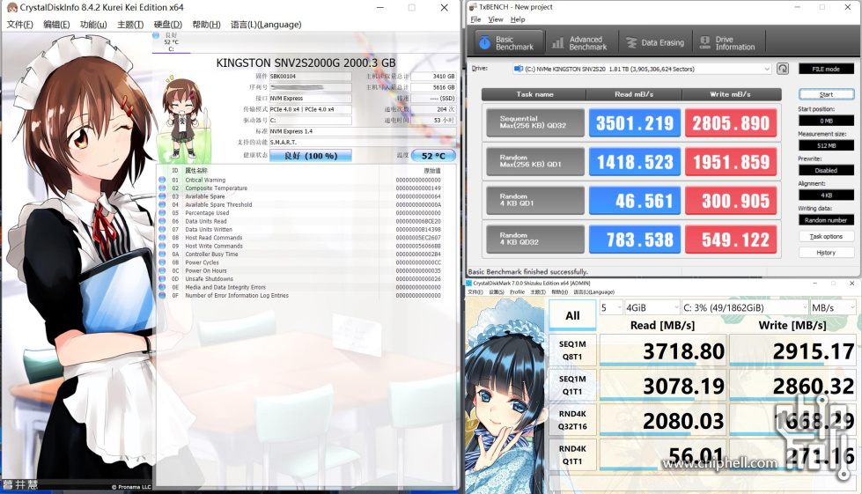The image size is (862, 494).
Task: Click the Sequential Max(256 KB) QD32 task button
Action: pos(535,122)
